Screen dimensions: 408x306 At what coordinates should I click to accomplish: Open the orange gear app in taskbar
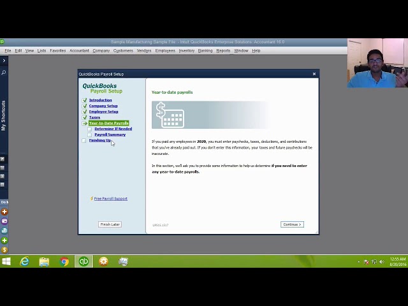click(103, 261)
